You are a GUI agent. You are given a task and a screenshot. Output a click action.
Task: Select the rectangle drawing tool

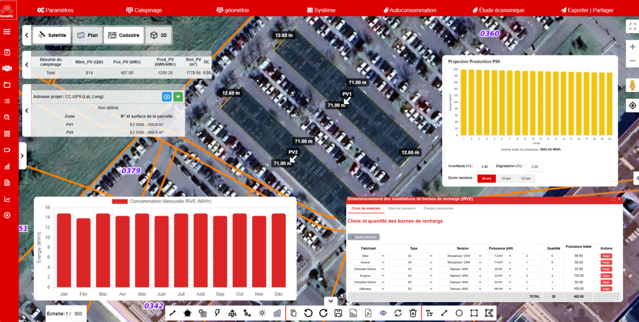click(474, 313)
